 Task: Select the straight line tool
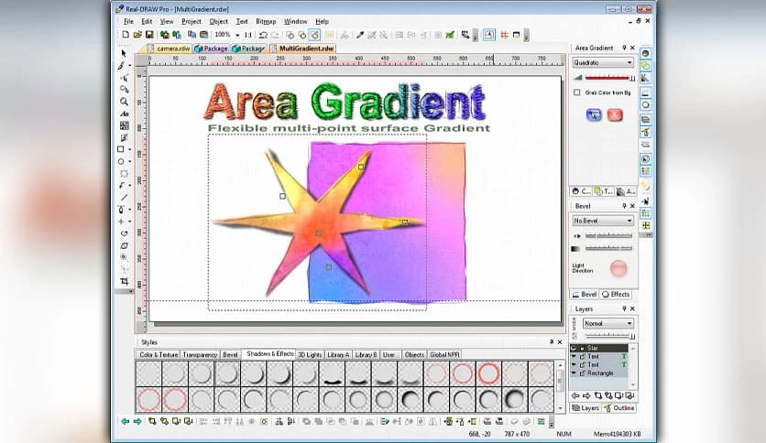point(124,197)
